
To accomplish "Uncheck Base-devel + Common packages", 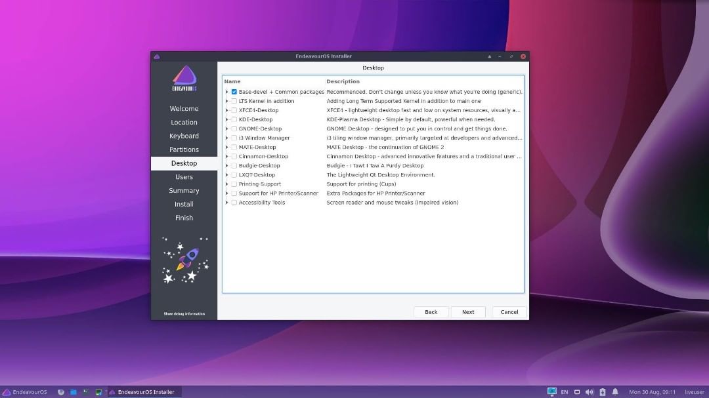I will coord(234,92).
